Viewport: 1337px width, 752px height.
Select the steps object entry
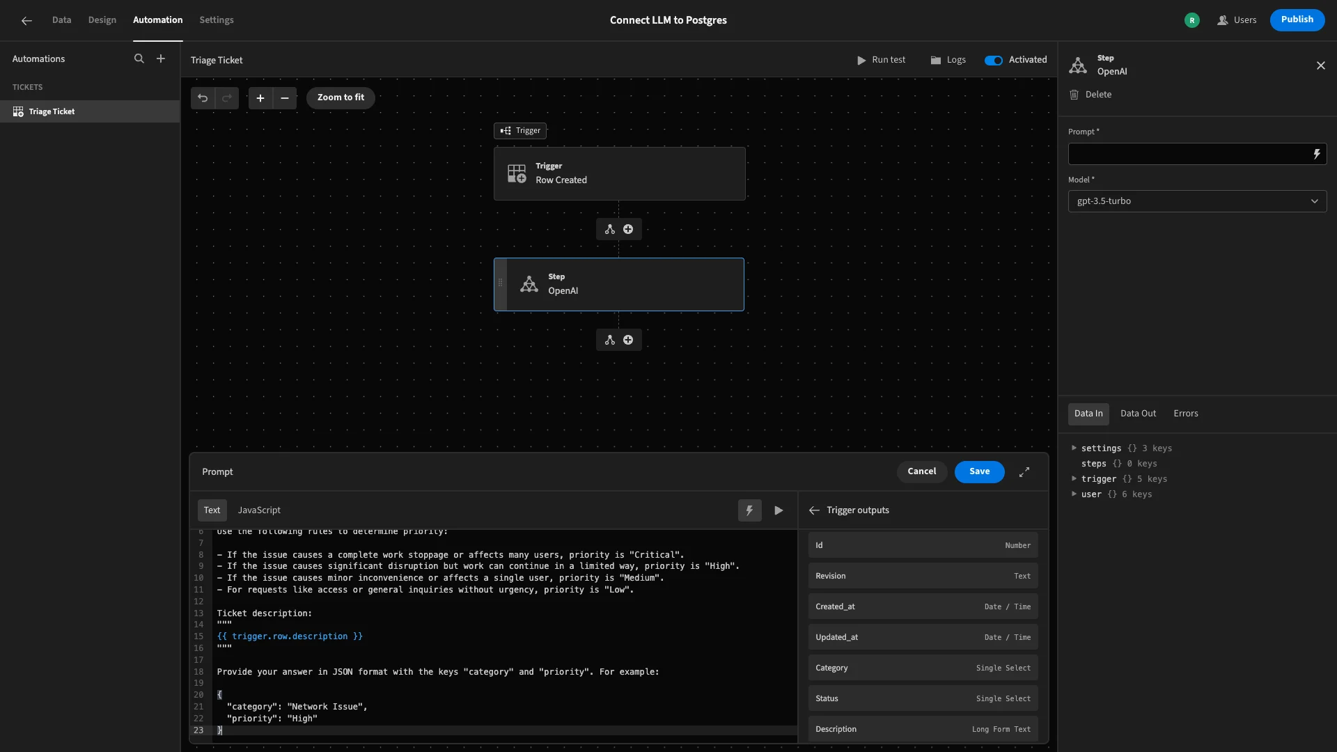pyautogui.click(x=1119, y=464)
